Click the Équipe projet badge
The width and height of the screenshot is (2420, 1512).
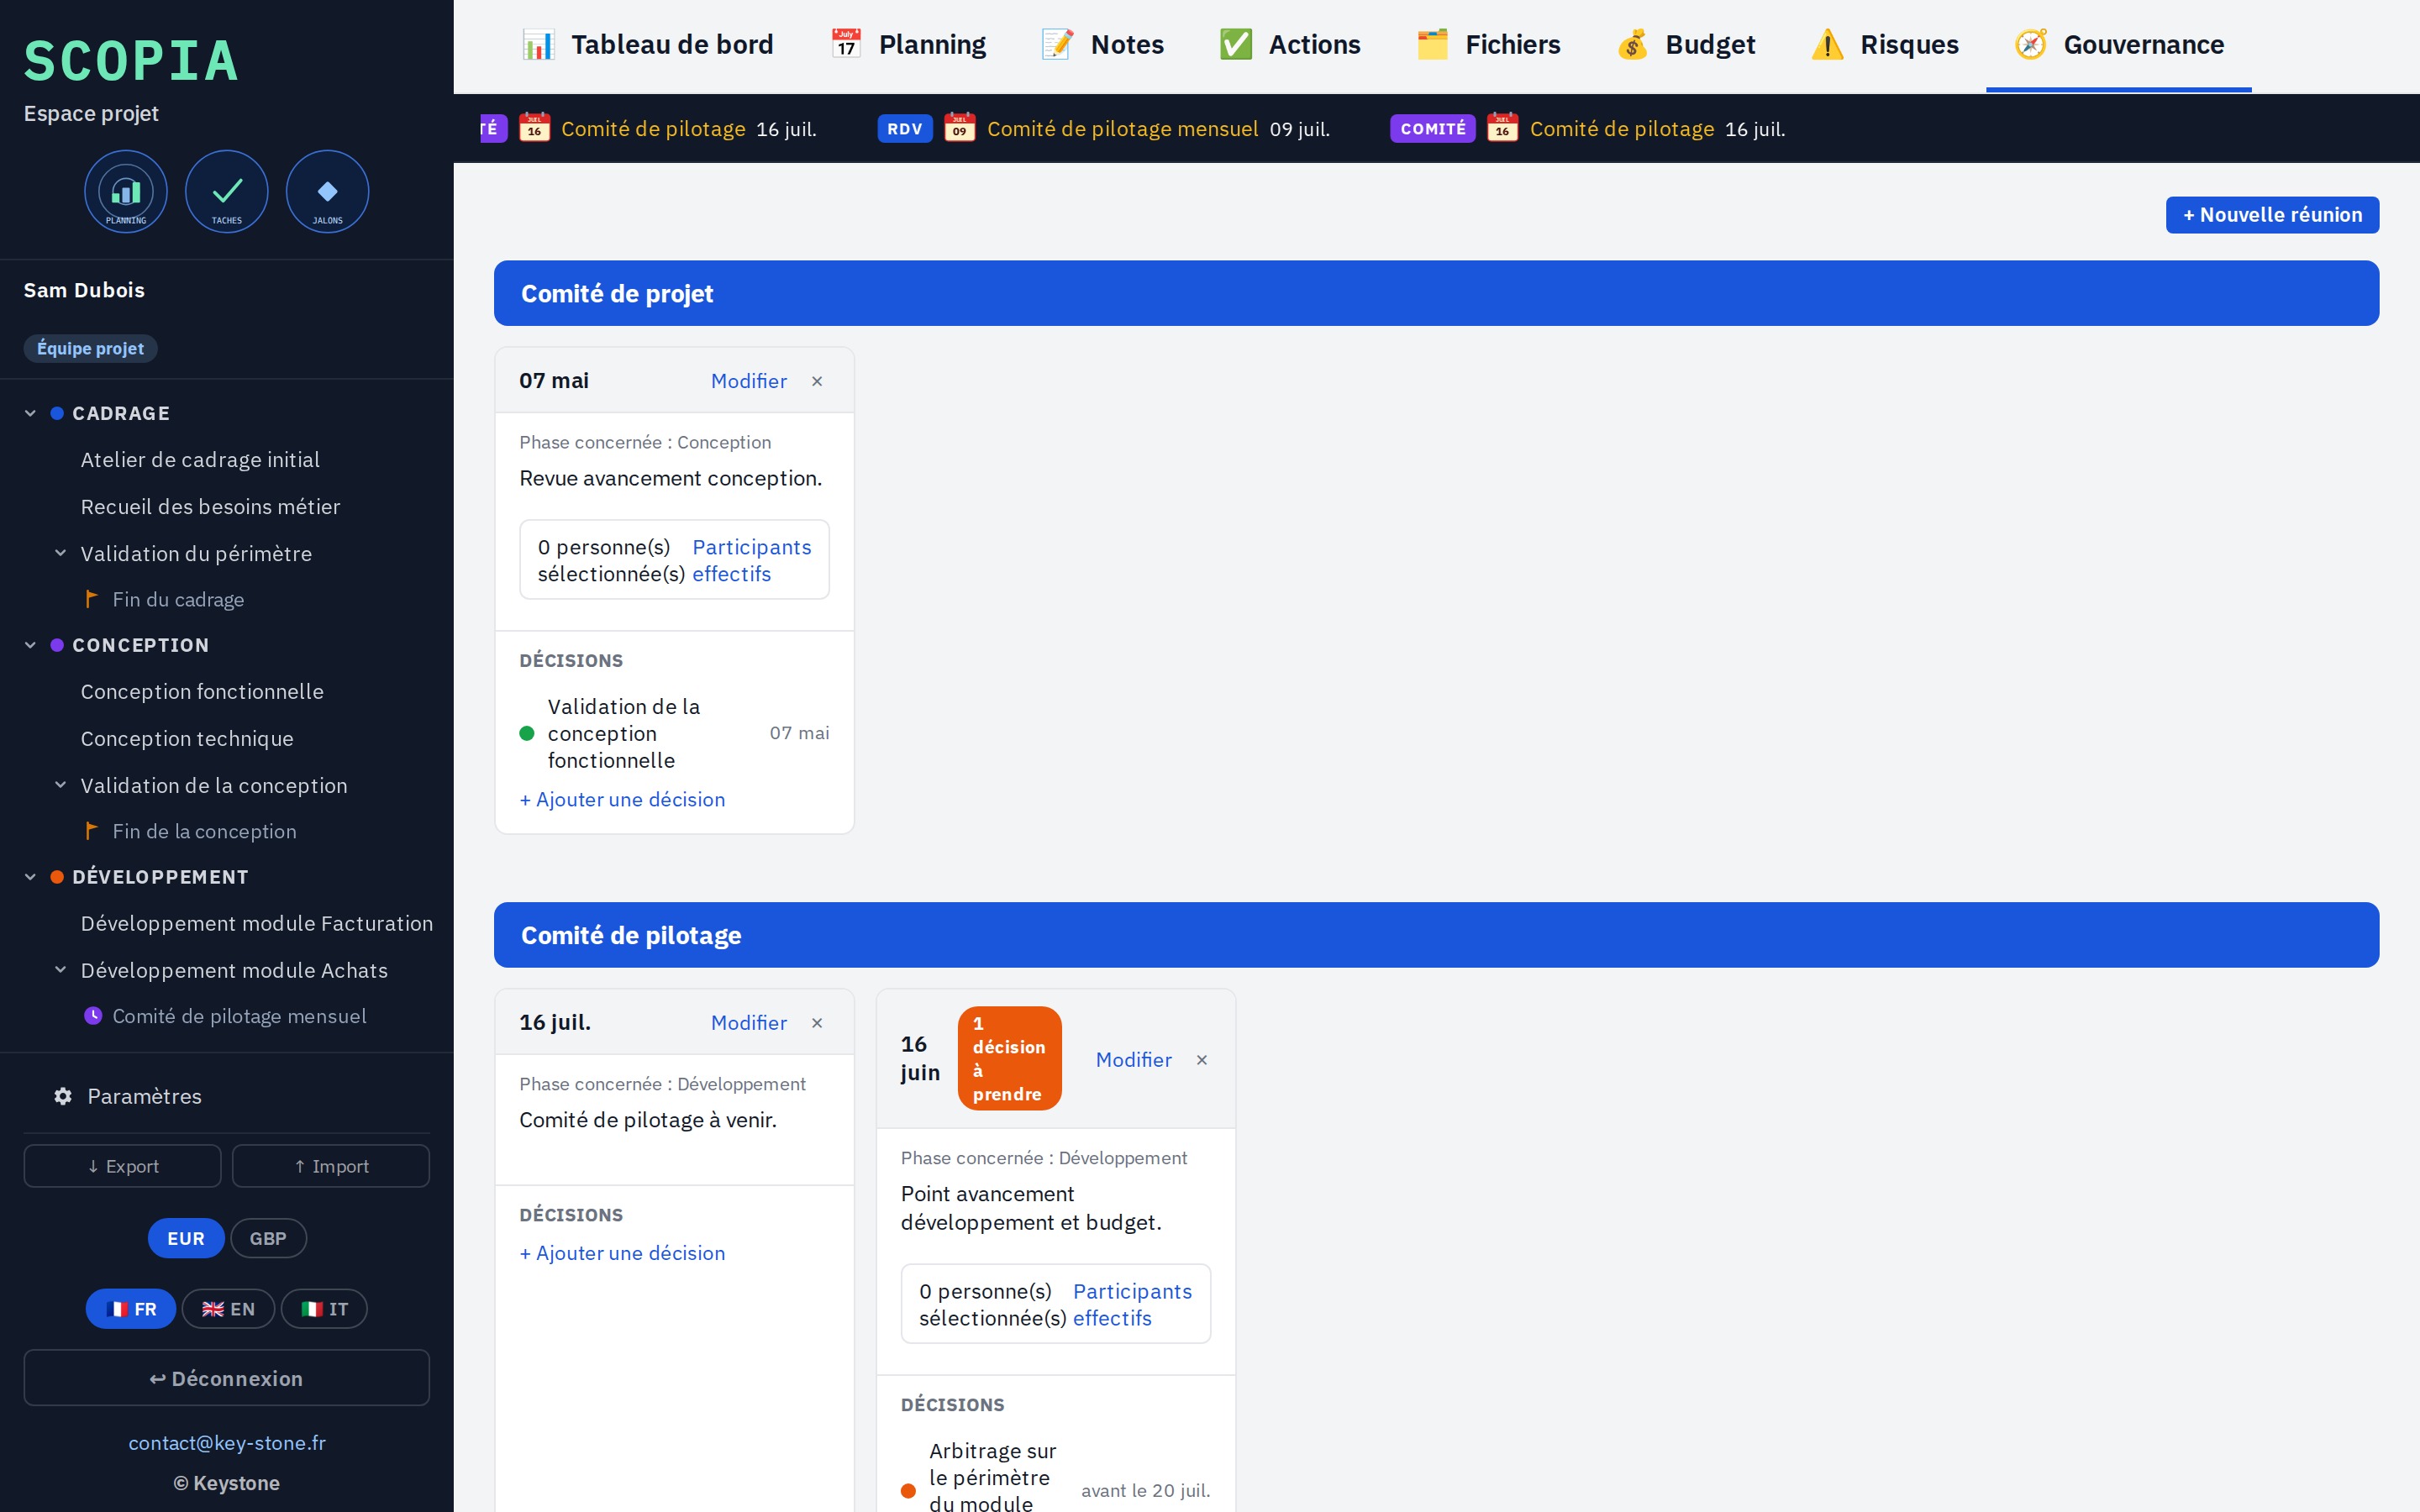pyautogui.click(x=91, y=348)
